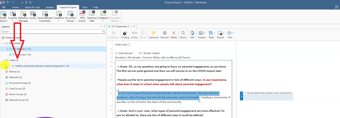Image resolution: width=340 pixels, height=118 pixels.
Task: Click the Paste clipboard icon
Action: 30,2
